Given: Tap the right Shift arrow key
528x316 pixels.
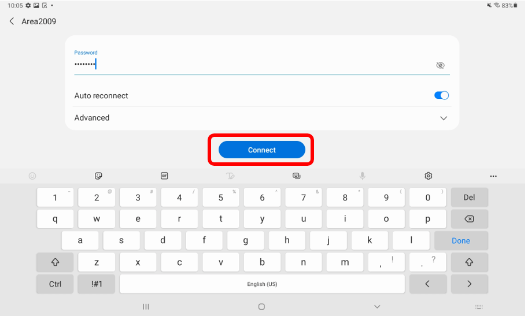Looking at the screenshot, I should [470, 262].
